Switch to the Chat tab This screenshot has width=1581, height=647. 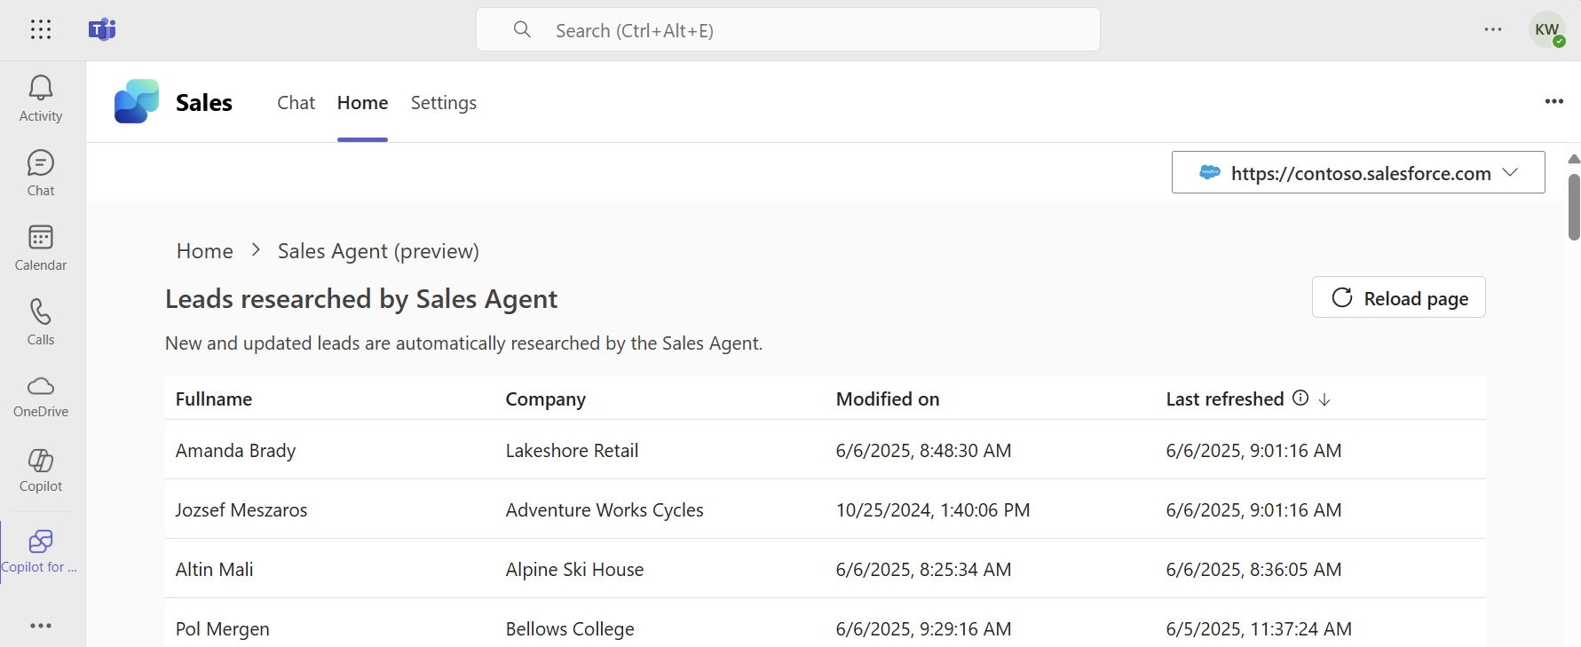point(296,103)
